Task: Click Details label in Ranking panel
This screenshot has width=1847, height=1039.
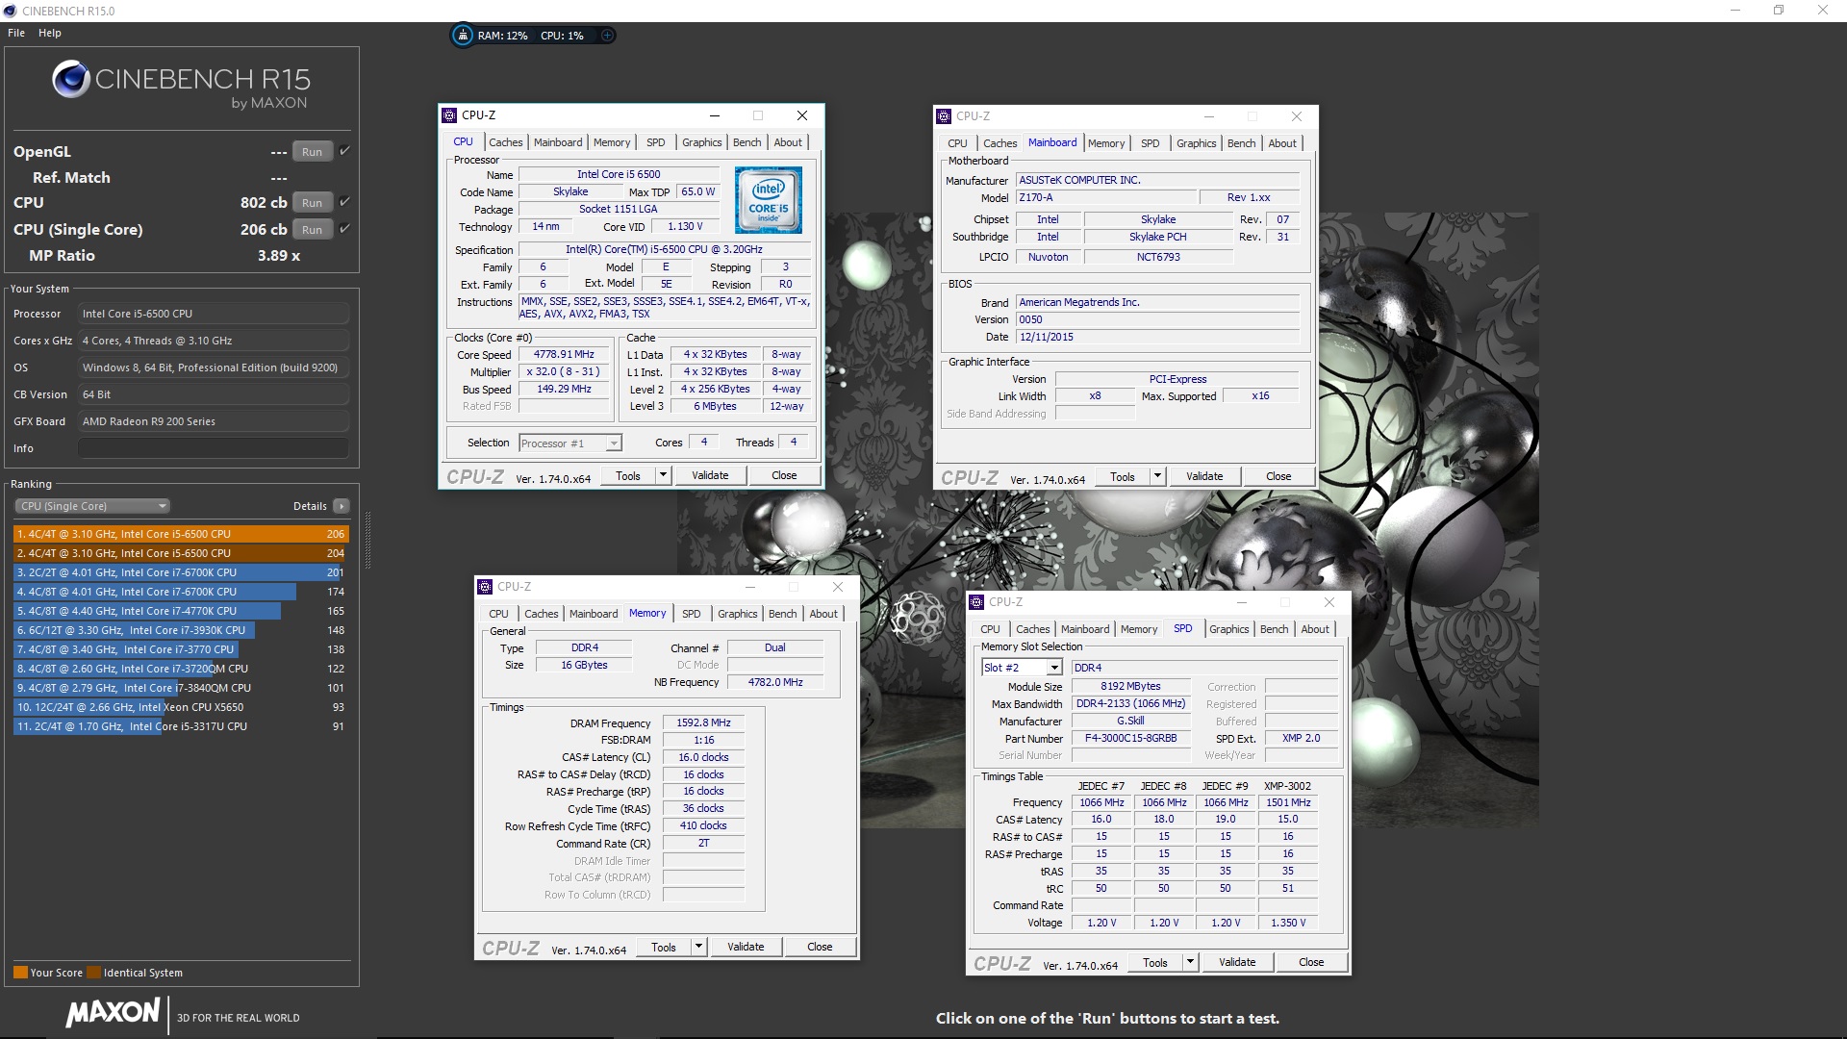Action: [x=310, y=506]
